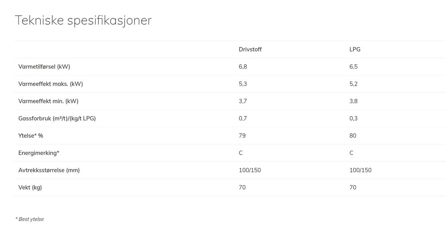Click the 0,7 Gassforbruk value
446x229 pixels.
[243, 119]
